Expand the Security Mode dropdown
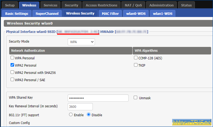This screenshot has height=127, width=213. 81,42
